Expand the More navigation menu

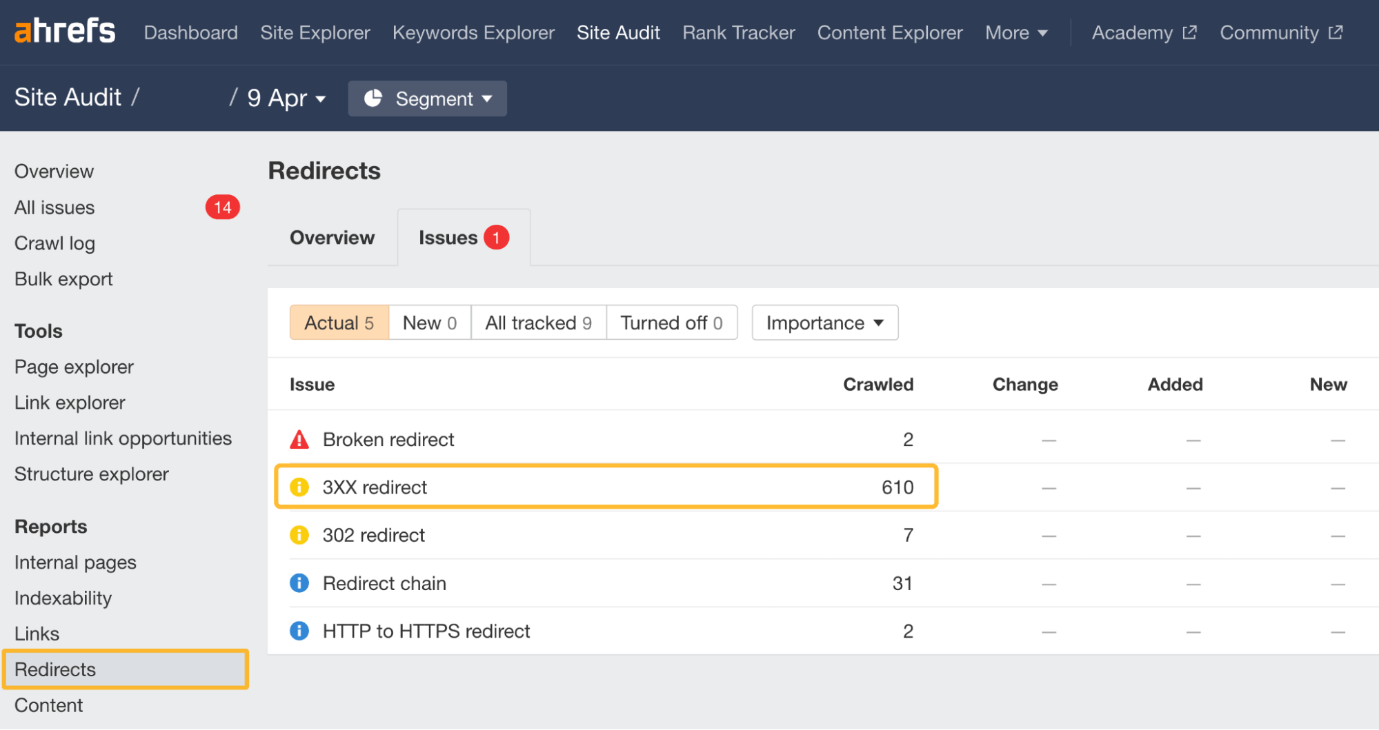1015,32
